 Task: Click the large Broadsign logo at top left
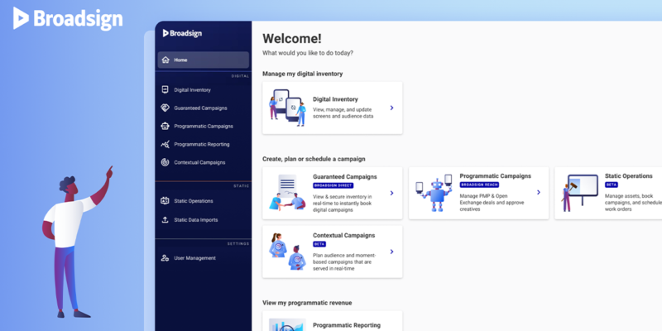pos(68,18)
